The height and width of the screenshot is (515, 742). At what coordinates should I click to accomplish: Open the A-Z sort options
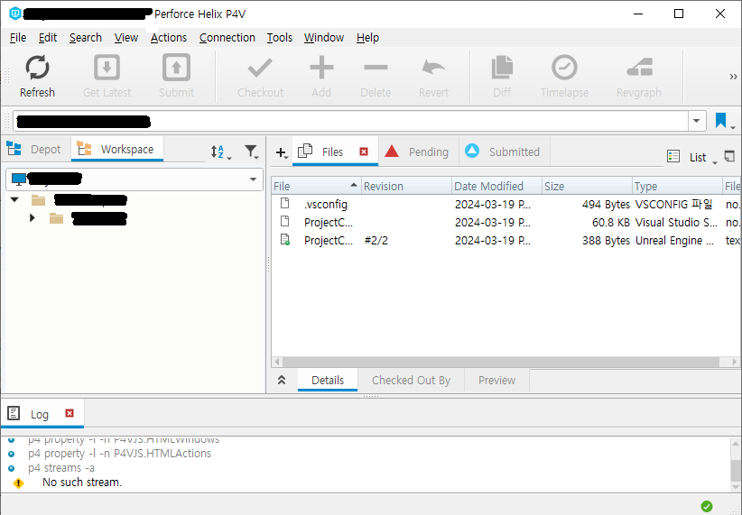[220, 152]
